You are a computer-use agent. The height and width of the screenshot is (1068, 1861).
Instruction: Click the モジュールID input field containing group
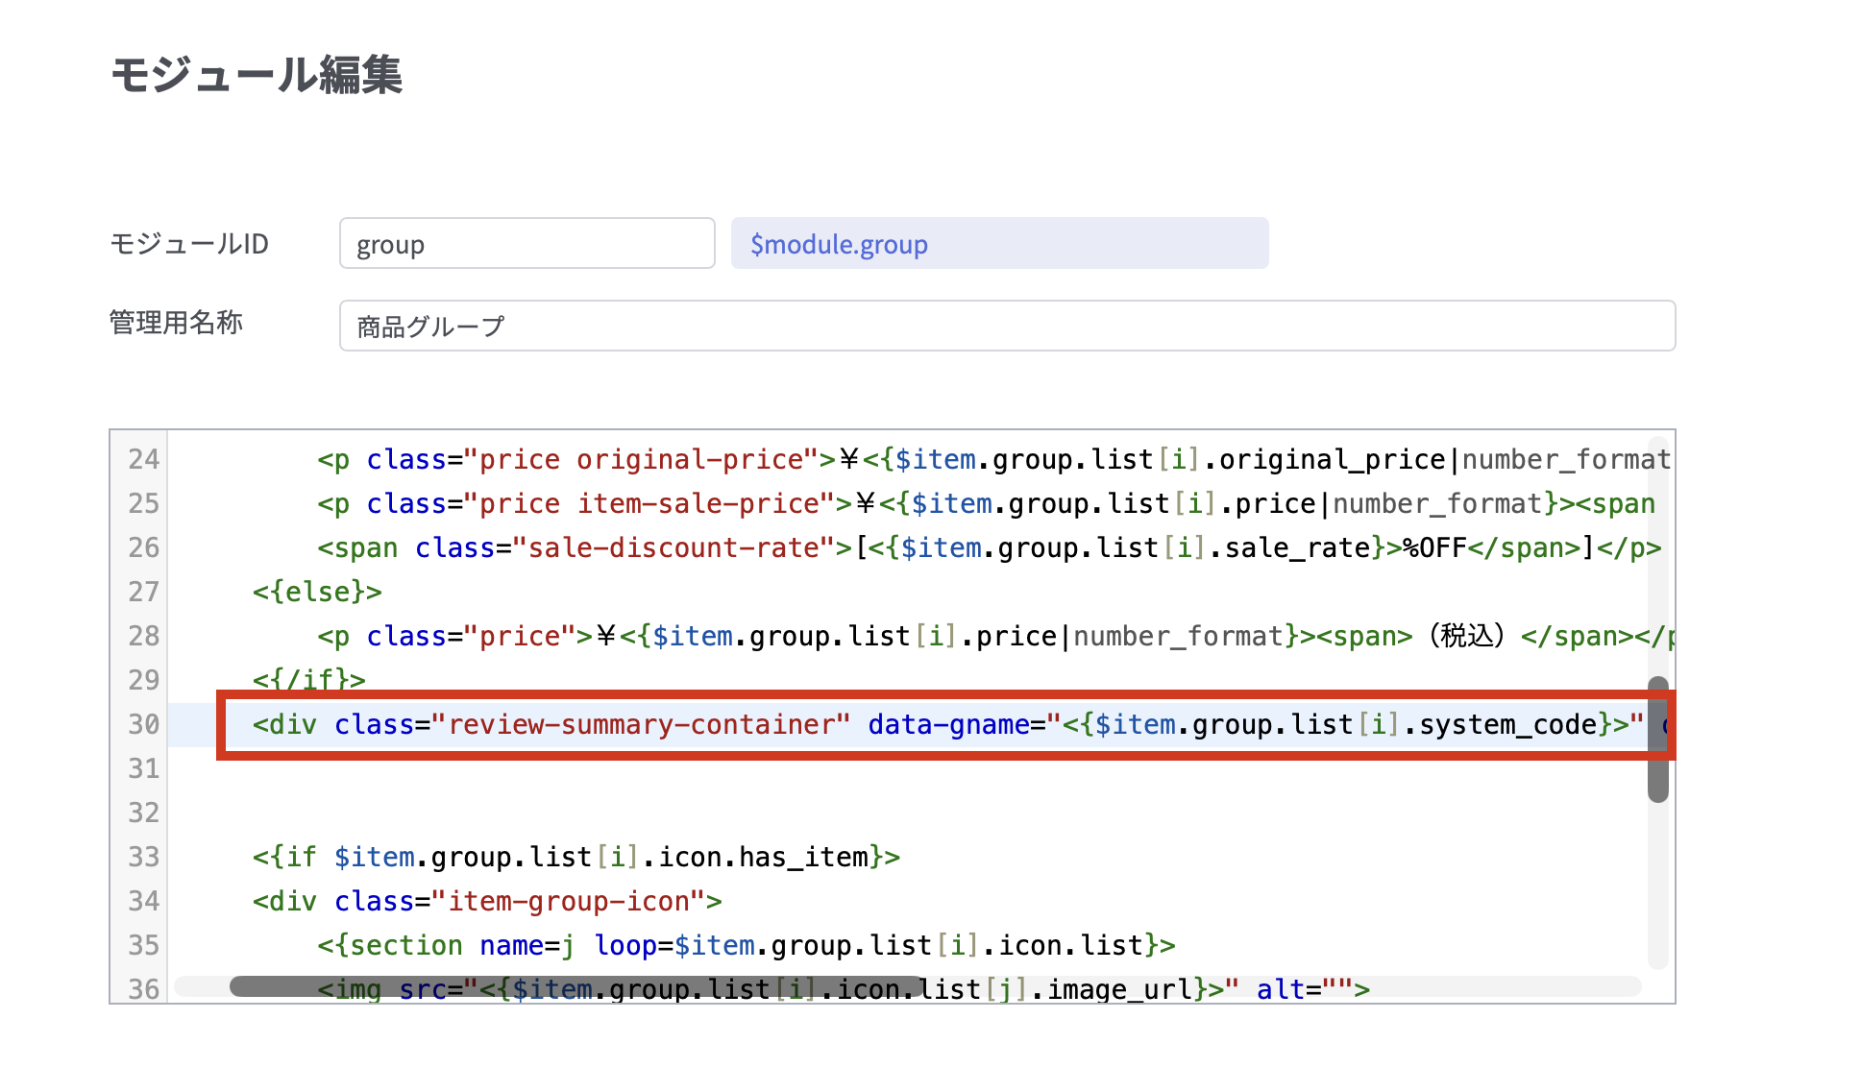(526, 244)
